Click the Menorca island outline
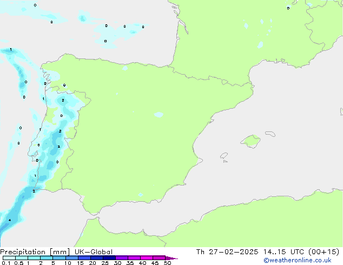 click(270, 134)
